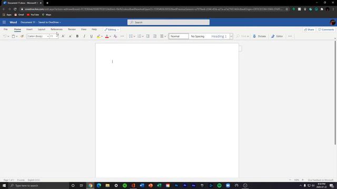This screenshot has width=337, height=189.
Task: Open more ribbon options ellipsis at right
Action: tap(290, 36)
